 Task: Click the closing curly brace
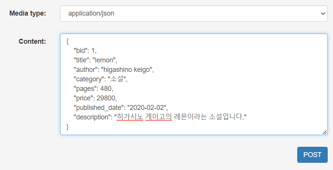tap(67, 127)
